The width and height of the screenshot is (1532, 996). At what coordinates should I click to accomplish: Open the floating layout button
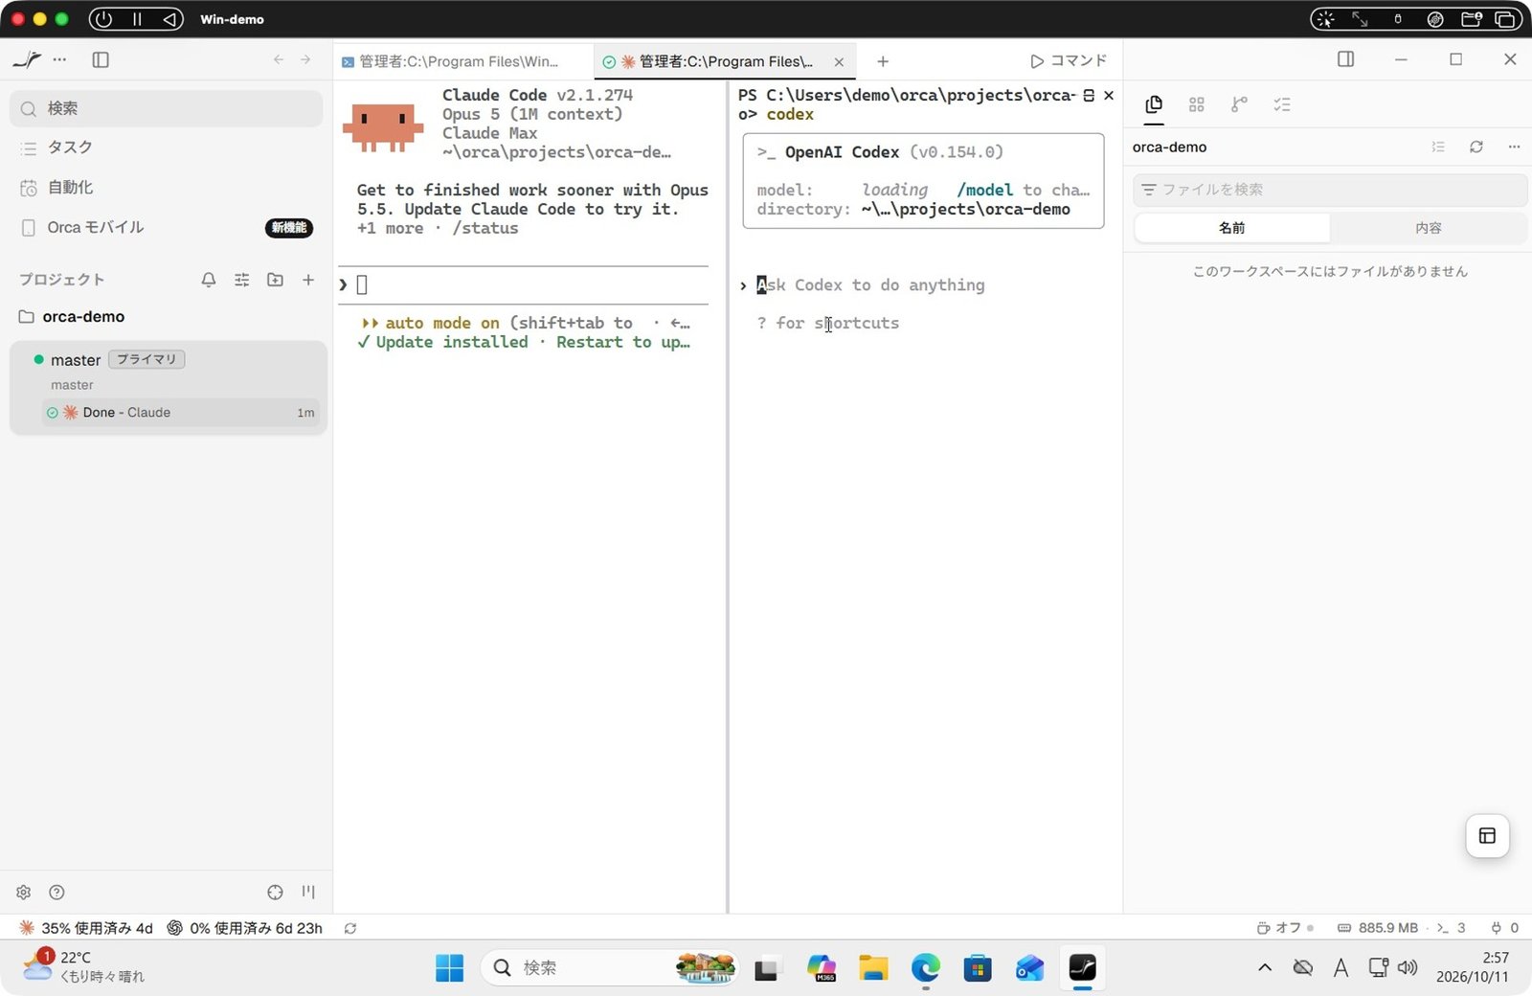point(1487,836)
